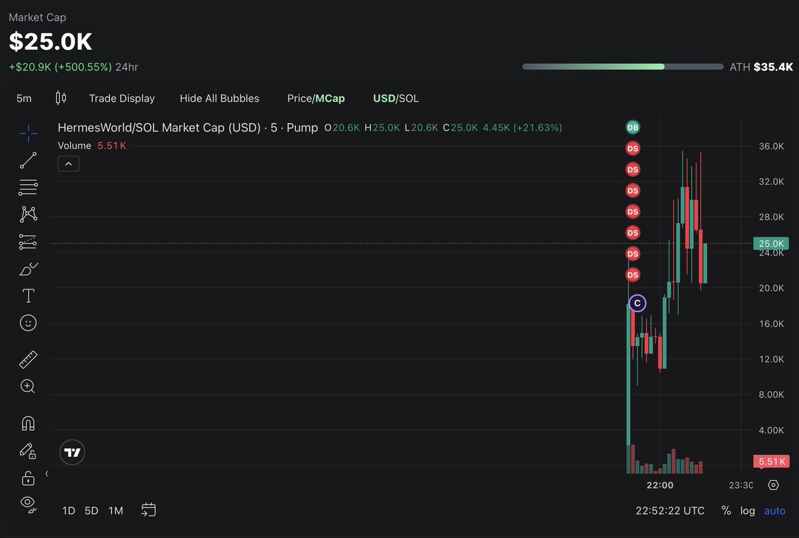
Task: Select MCap display option
Action: [330, 98]
